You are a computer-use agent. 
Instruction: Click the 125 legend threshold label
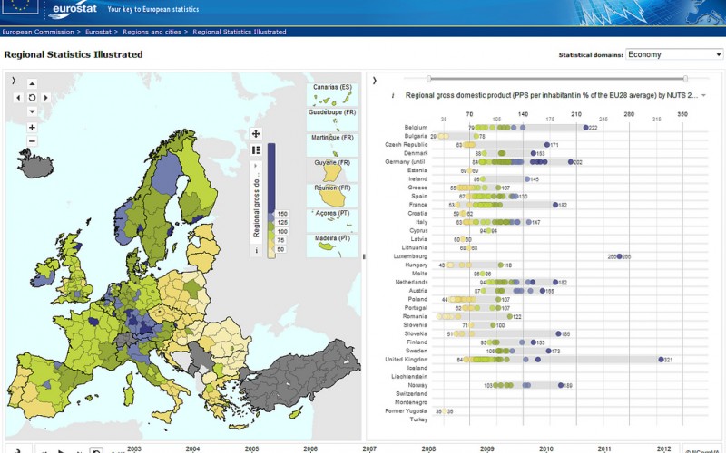(x=282, y=223)
